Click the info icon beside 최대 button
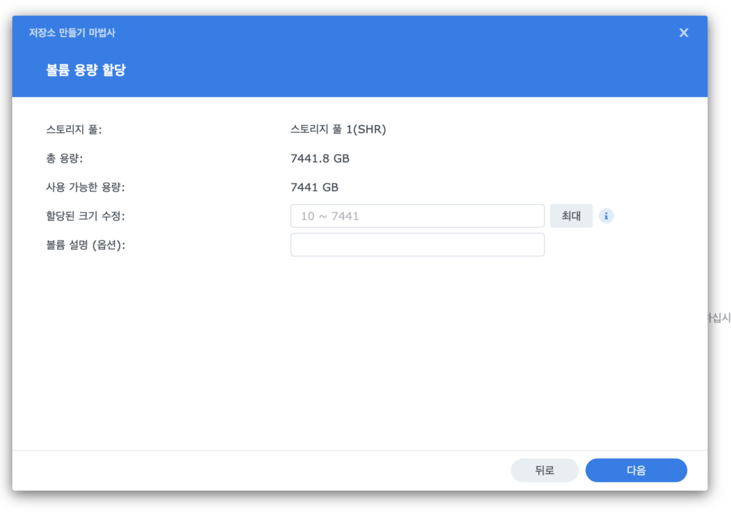This screenshot has width=731, height=514. pos(605,216)
